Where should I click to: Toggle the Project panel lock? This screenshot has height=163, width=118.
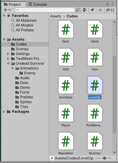point(107,4)
